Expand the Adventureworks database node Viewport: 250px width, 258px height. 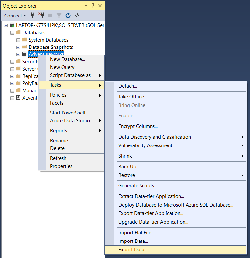coord(18,54)
